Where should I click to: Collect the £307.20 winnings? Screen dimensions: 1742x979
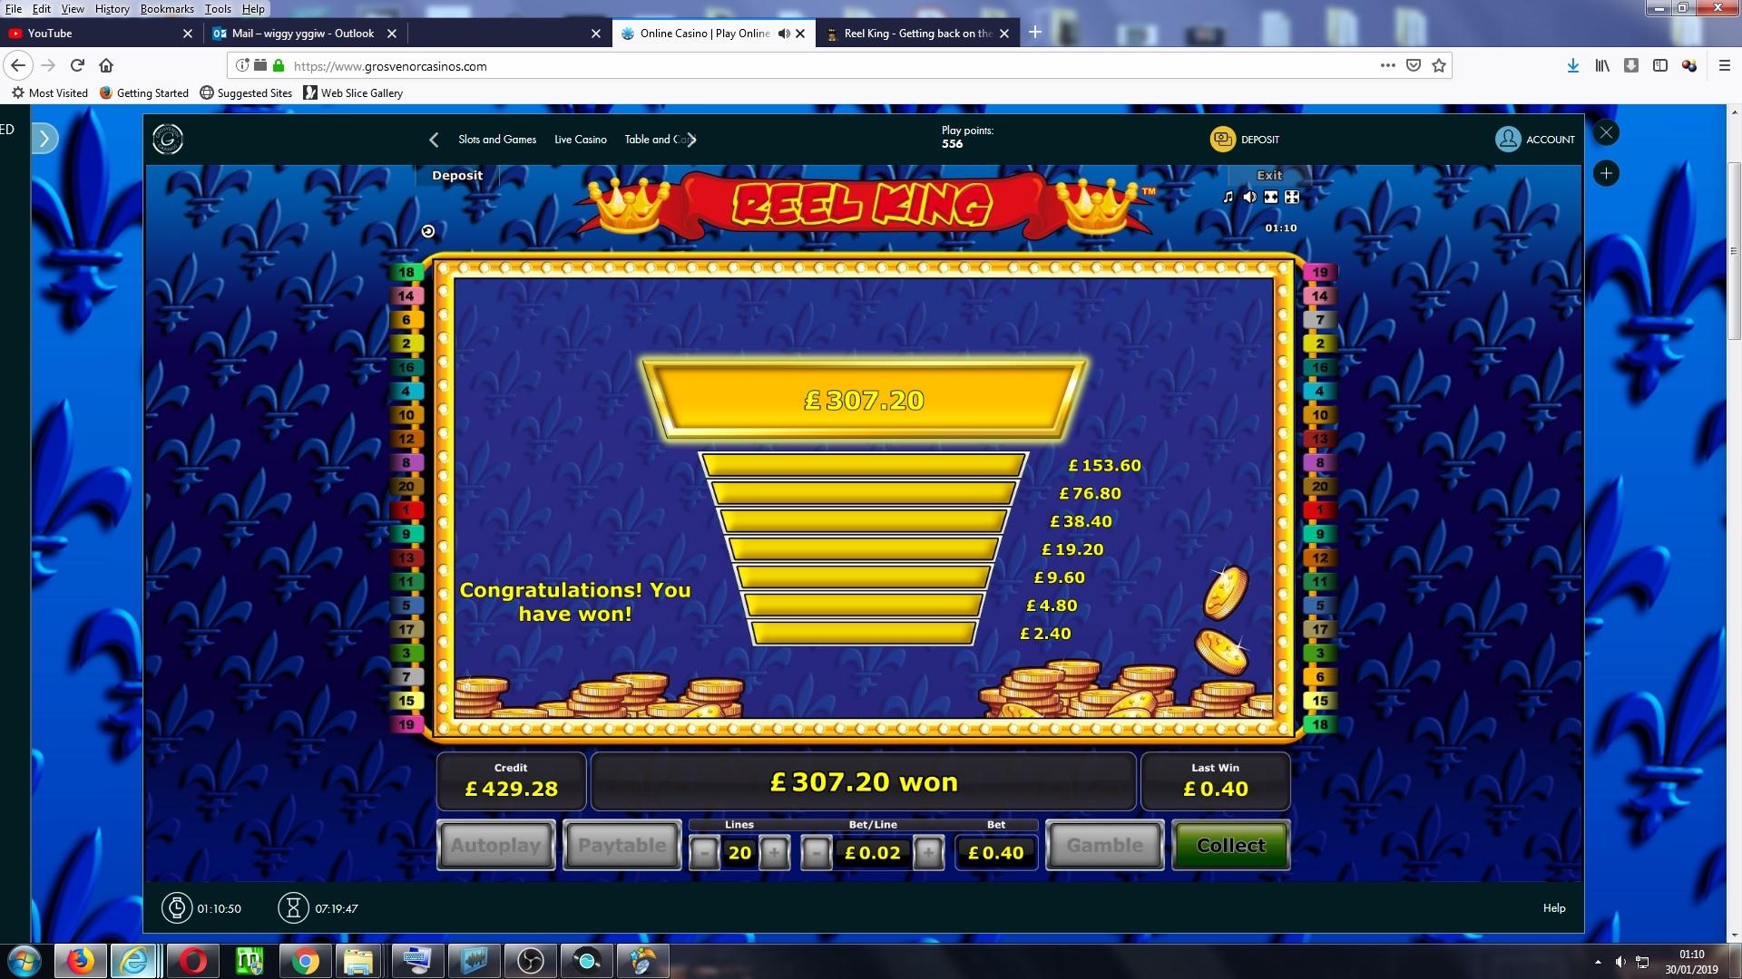(1230, 845)
